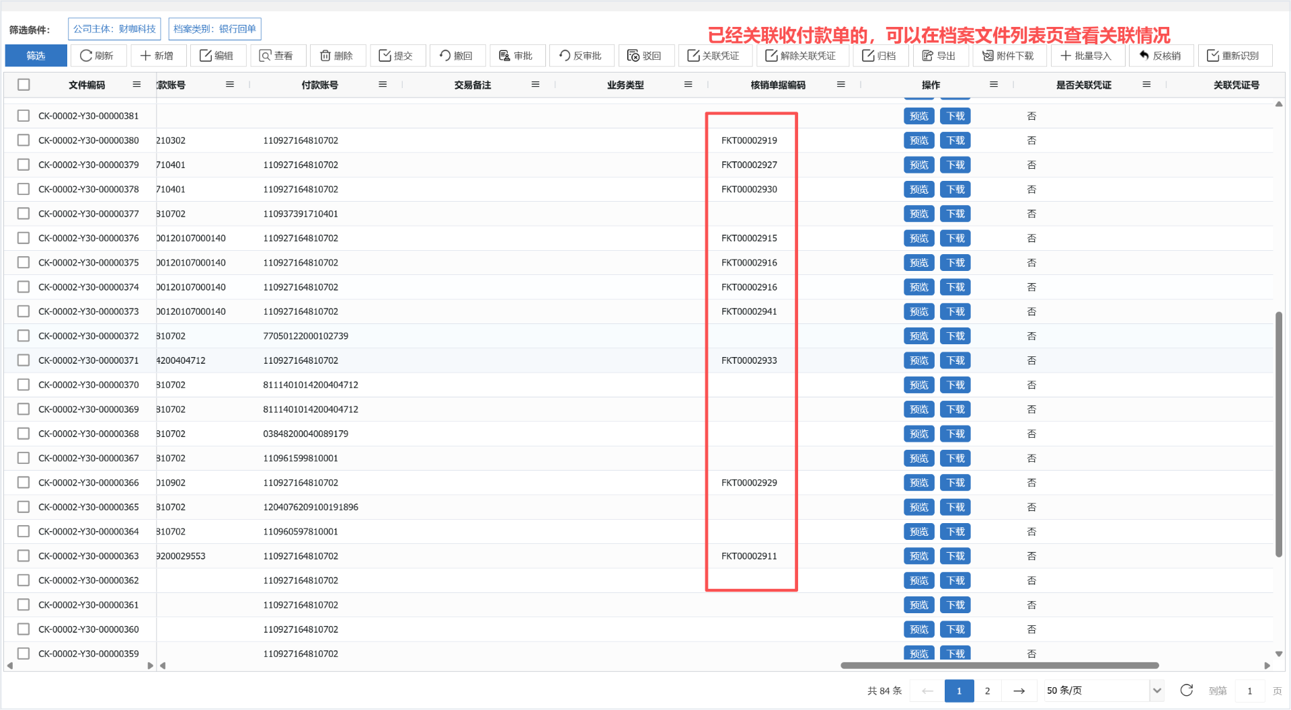1291x710 pixels.
Task: Open the 业务类型 column menu
Action: click(x=688, y=85)
